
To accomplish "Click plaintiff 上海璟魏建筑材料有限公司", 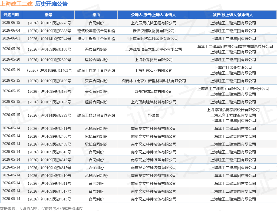I will coord(154,102).
